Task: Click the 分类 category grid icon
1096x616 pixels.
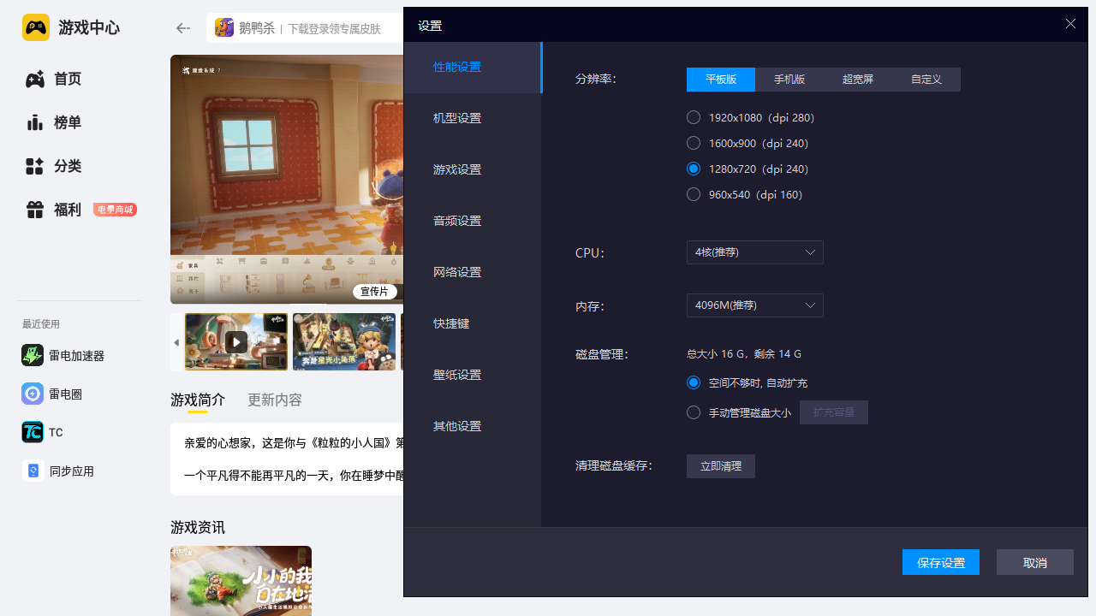Action: tap(34, 166)
